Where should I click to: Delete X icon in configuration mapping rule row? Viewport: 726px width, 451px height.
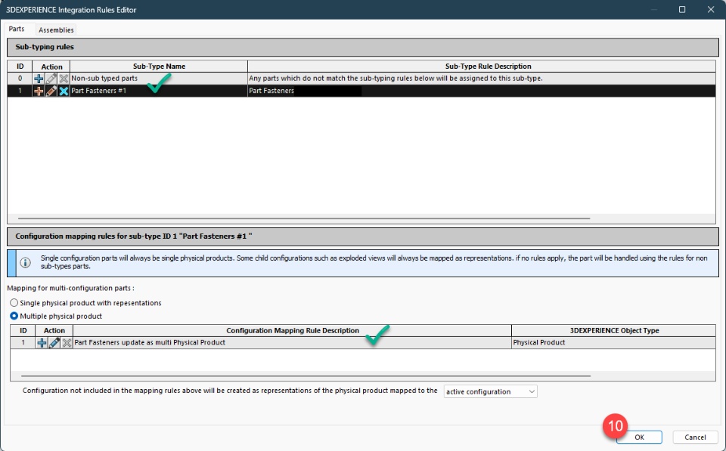(x=67, y=343)
